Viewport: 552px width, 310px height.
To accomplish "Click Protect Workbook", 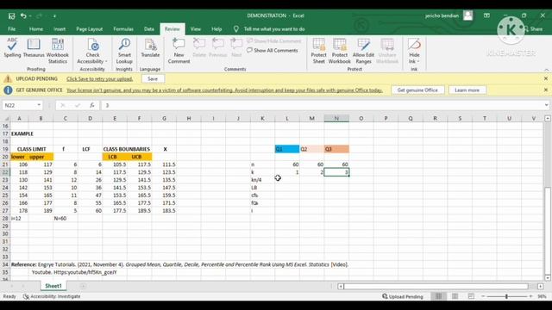I will 339,51.
